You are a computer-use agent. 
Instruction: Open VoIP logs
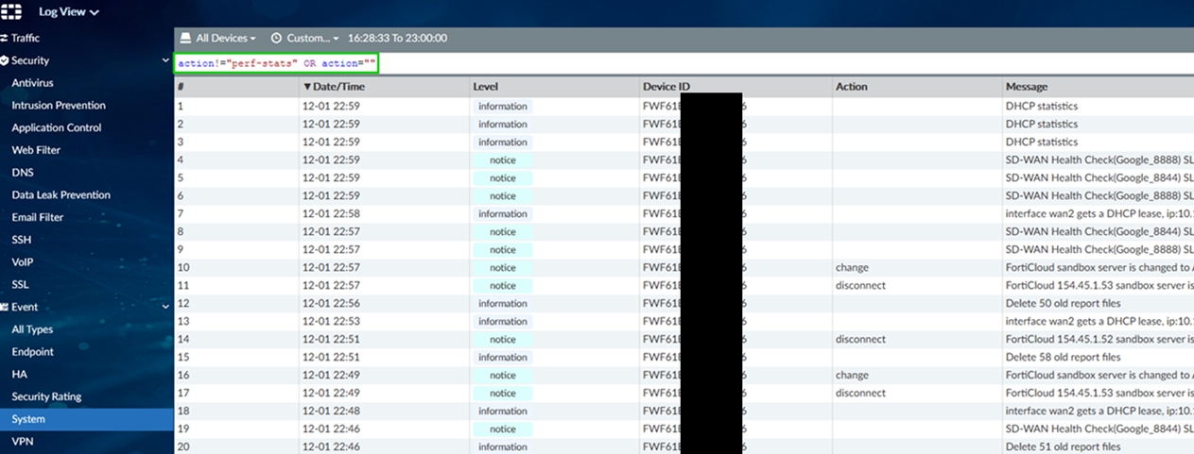[23, 262]
